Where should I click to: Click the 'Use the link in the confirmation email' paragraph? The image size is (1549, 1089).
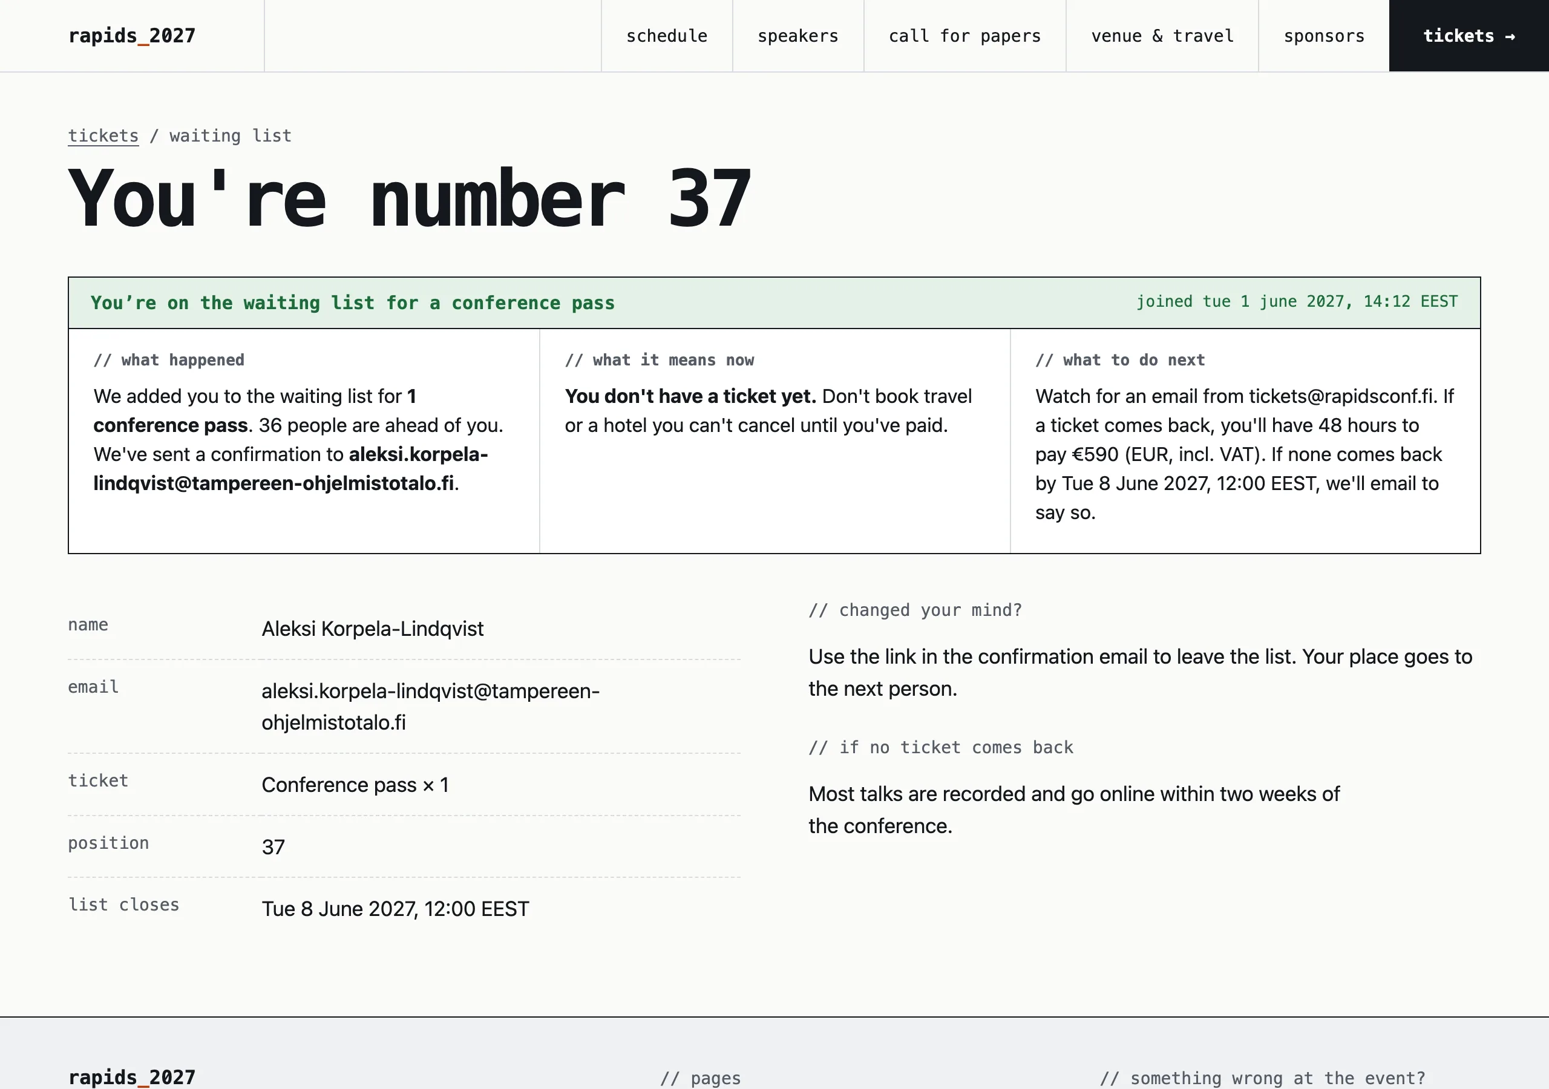pyautogui.click(x=1140, y=673)
